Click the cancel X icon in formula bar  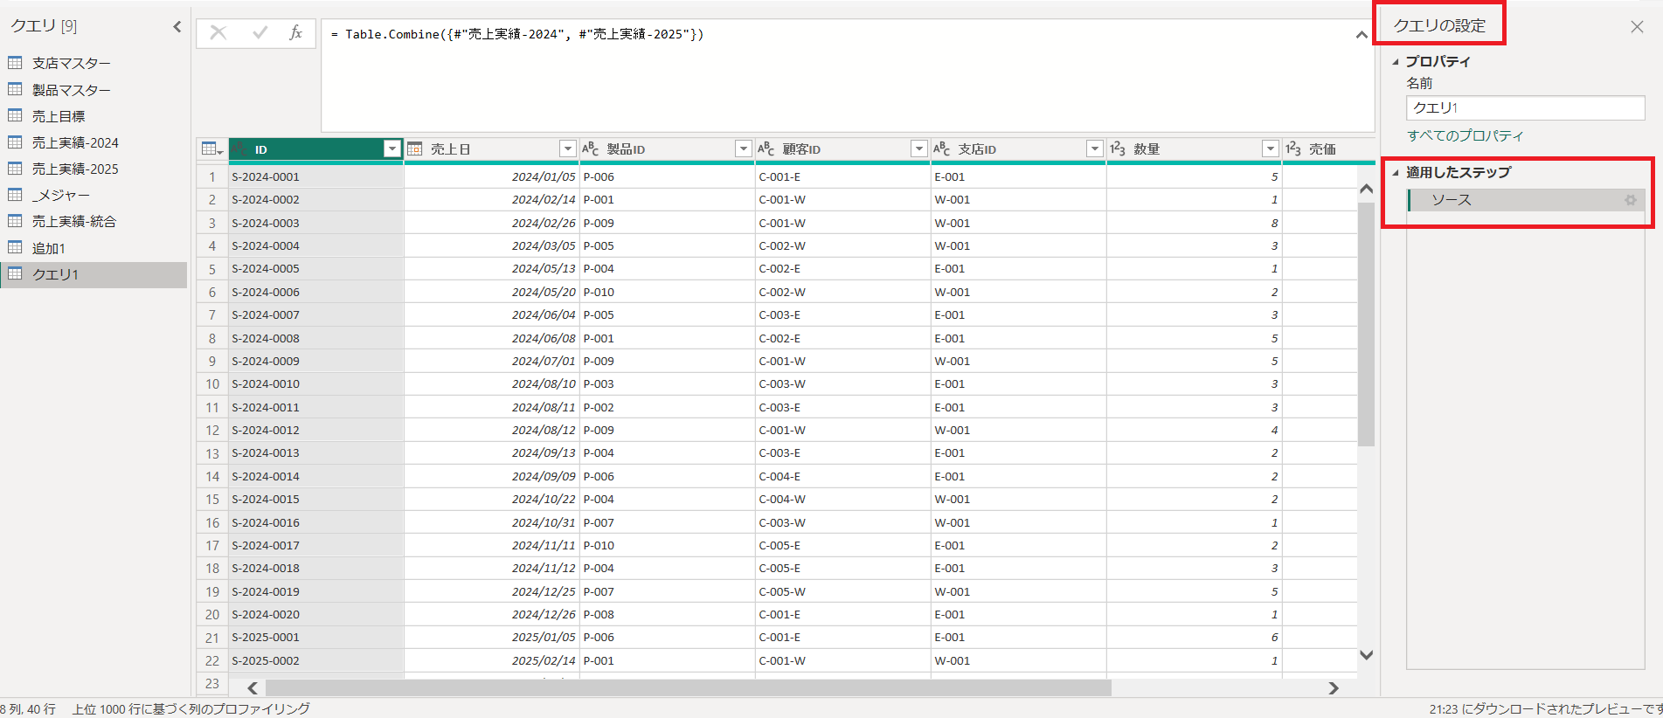click(218, 33)
